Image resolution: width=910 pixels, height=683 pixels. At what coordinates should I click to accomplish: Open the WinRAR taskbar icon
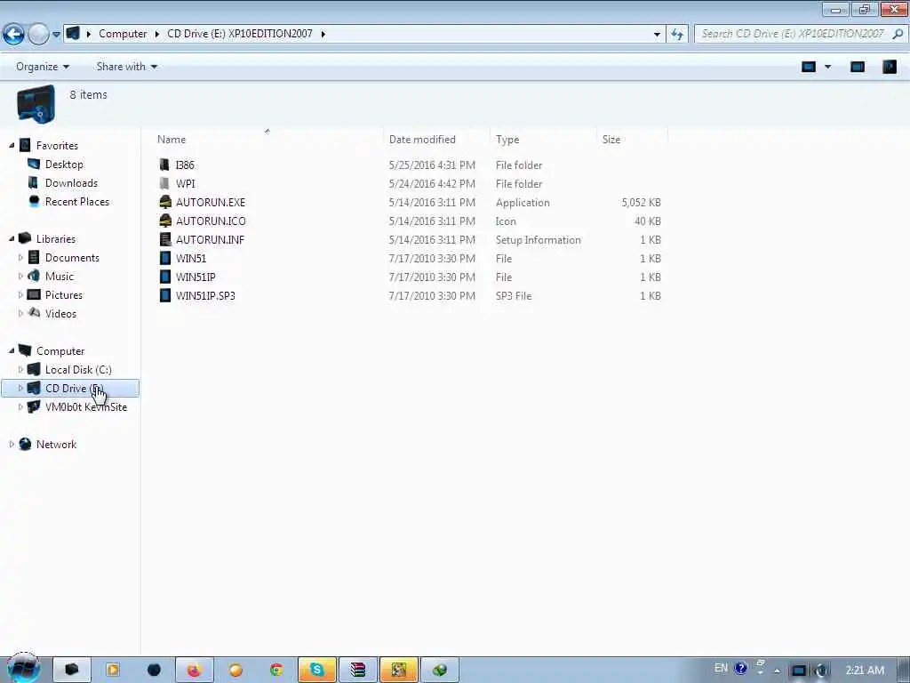pyautogui.click(x=358, y=670)
